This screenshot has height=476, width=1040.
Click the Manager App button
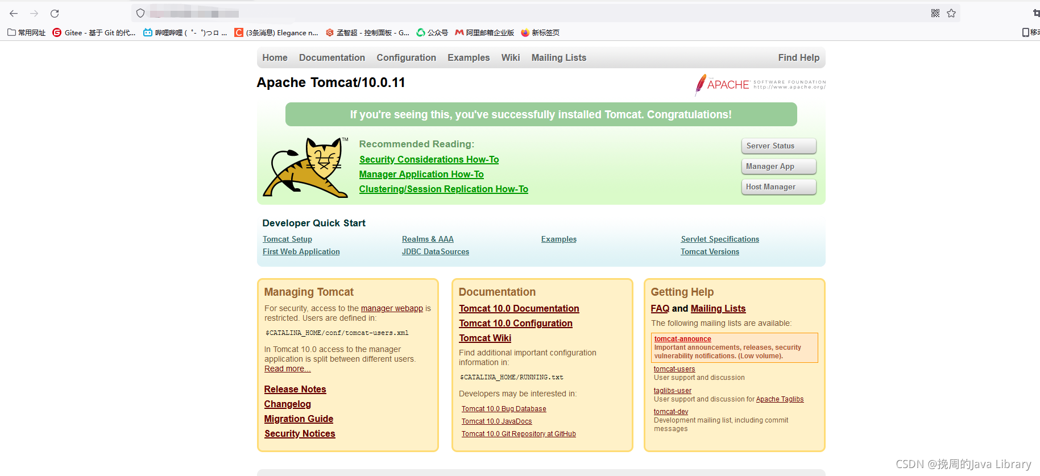778,167
